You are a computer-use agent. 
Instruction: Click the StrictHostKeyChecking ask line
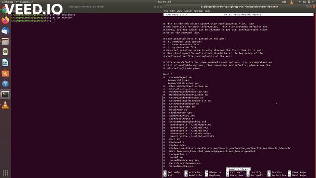pyautogui.click(x=185, y=122)
